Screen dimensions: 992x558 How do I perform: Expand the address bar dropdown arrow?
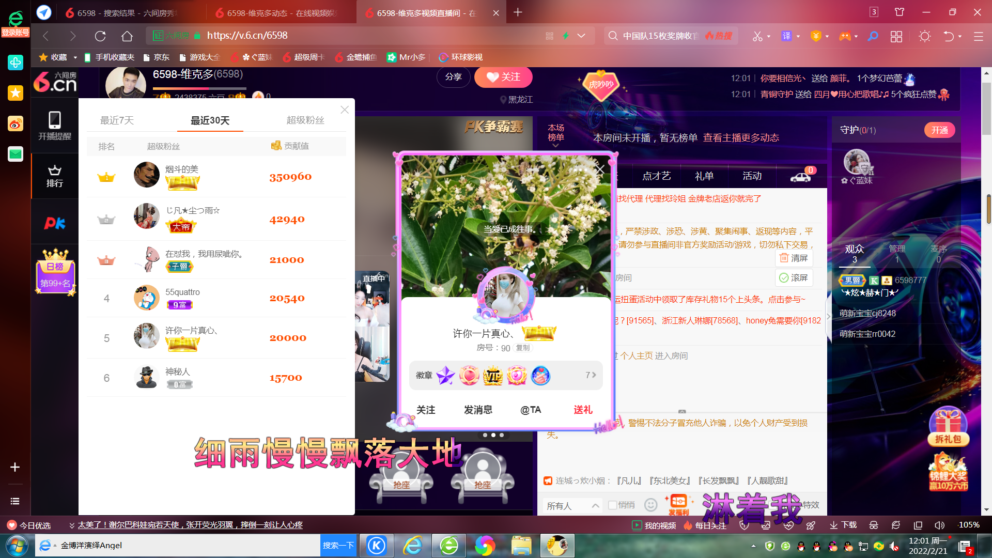(581, 36)
